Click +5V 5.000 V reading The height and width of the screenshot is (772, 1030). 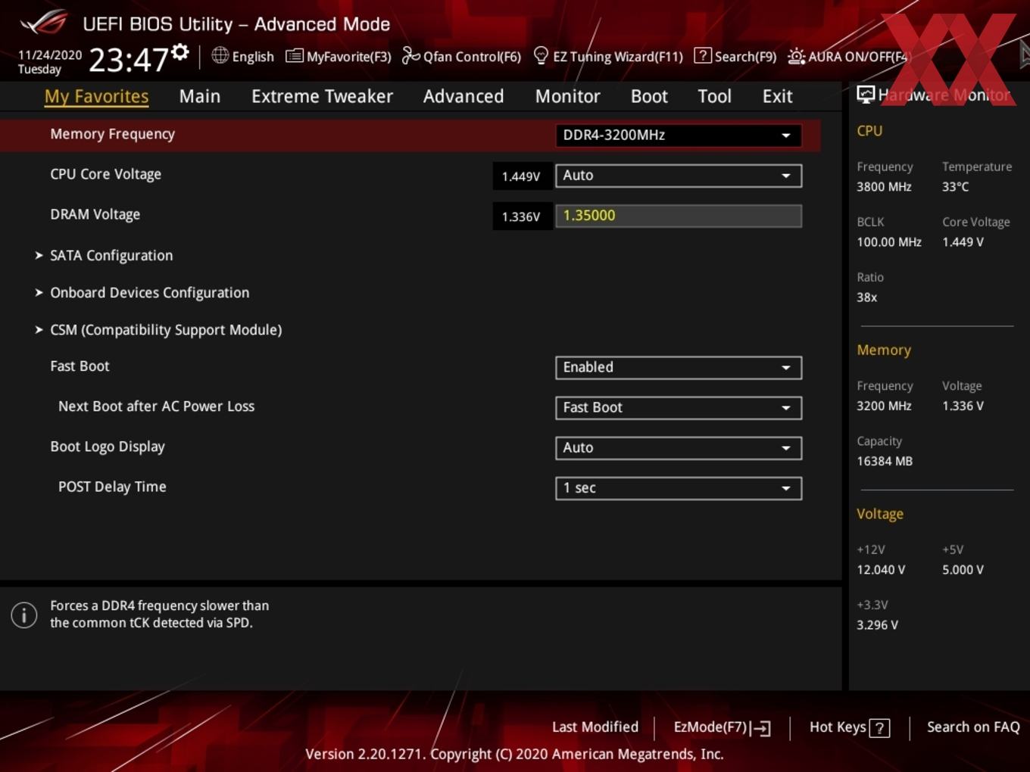point(963,570)
